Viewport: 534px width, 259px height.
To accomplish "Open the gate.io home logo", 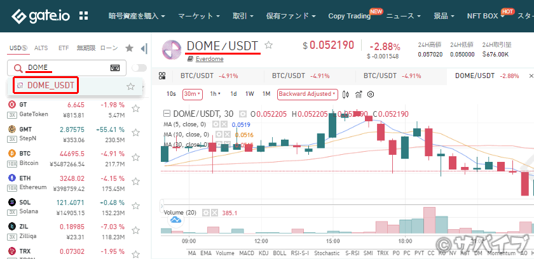I will (42, 16).
